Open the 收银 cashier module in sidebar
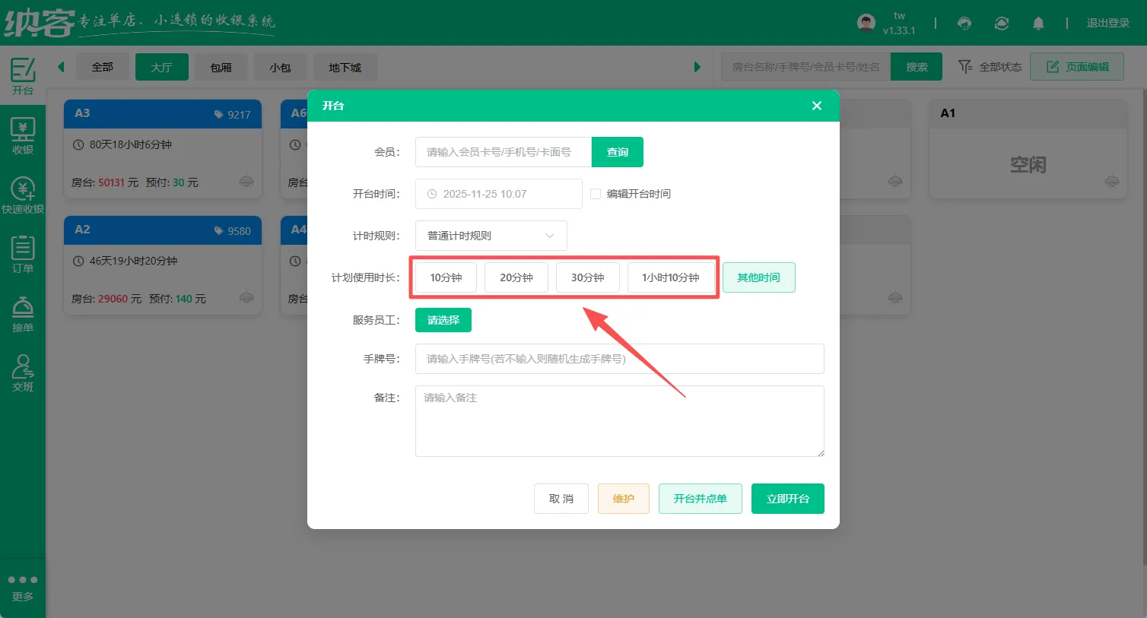1147x618 pixels. pyautogui.click(x=23, y=137)
